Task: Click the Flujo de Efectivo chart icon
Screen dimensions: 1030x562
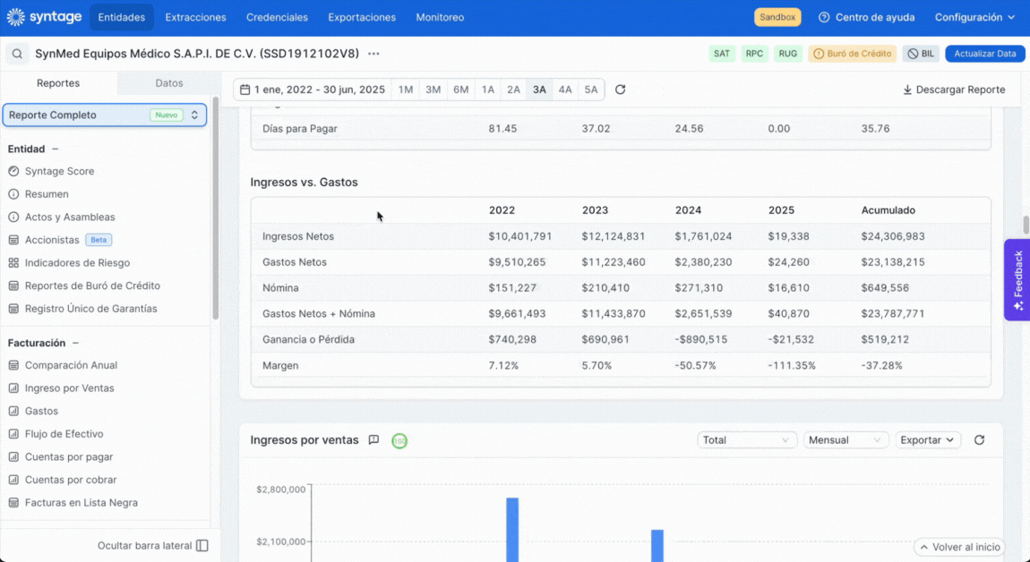Action: 13,434
